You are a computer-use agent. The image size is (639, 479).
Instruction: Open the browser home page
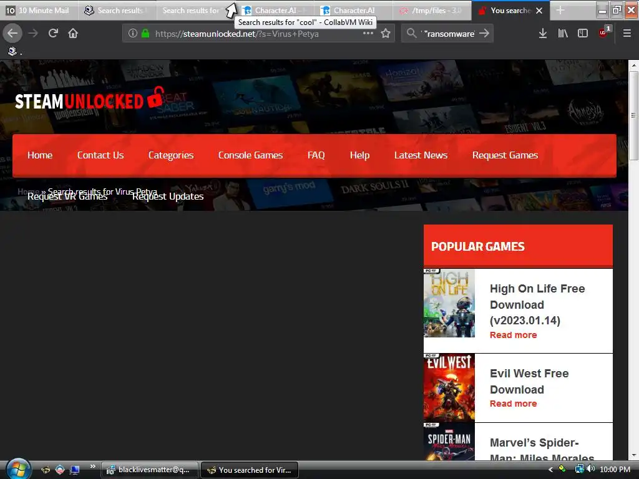pyautogui.click(x=73, y=34)
